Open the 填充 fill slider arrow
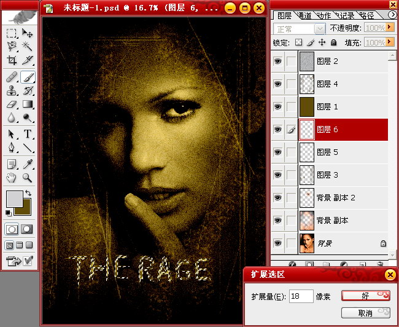This screenshot has width=399, height=327. [x=390, y=42]
